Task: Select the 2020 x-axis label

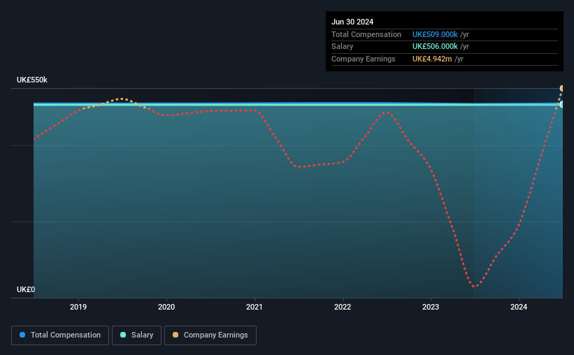Action: [166, 307]
